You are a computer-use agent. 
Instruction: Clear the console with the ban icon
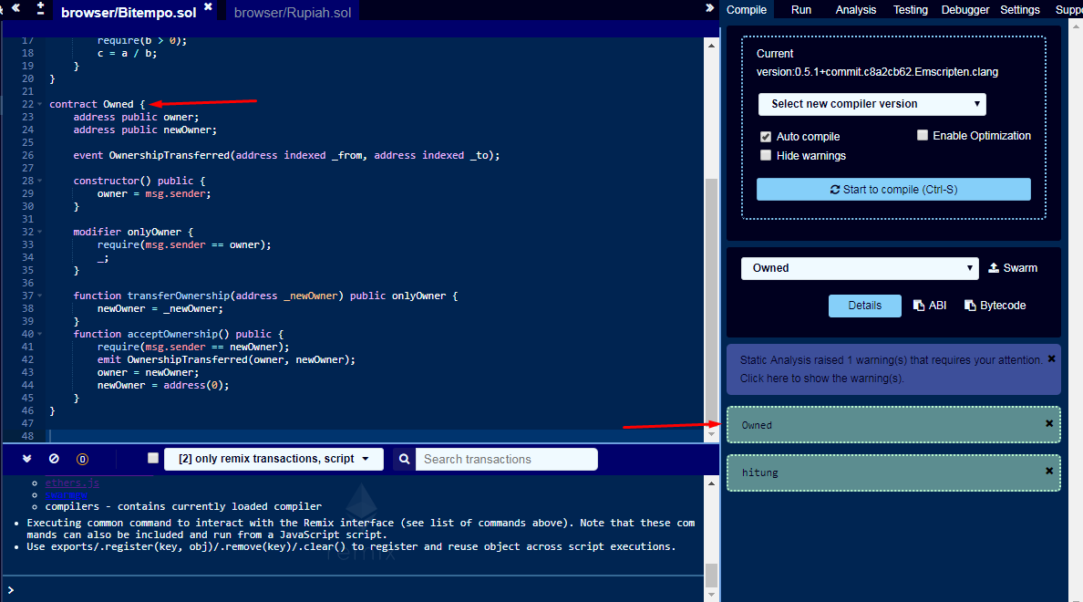click(54, 458)
